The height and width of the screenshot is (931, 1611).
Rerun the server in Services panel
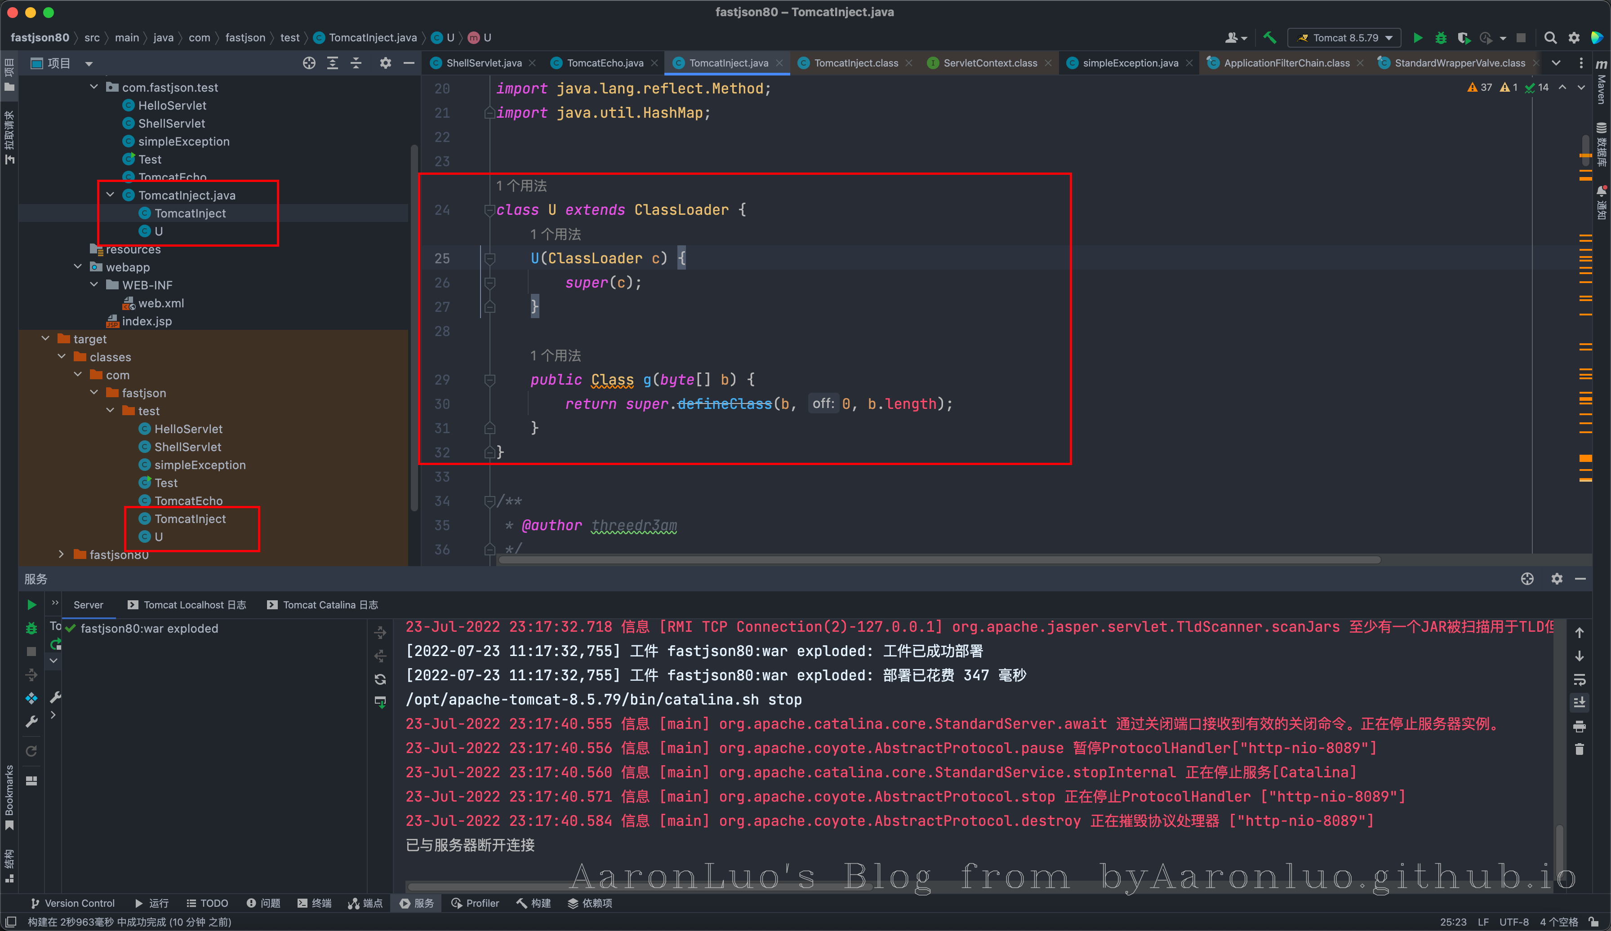[x=31, y=604]
